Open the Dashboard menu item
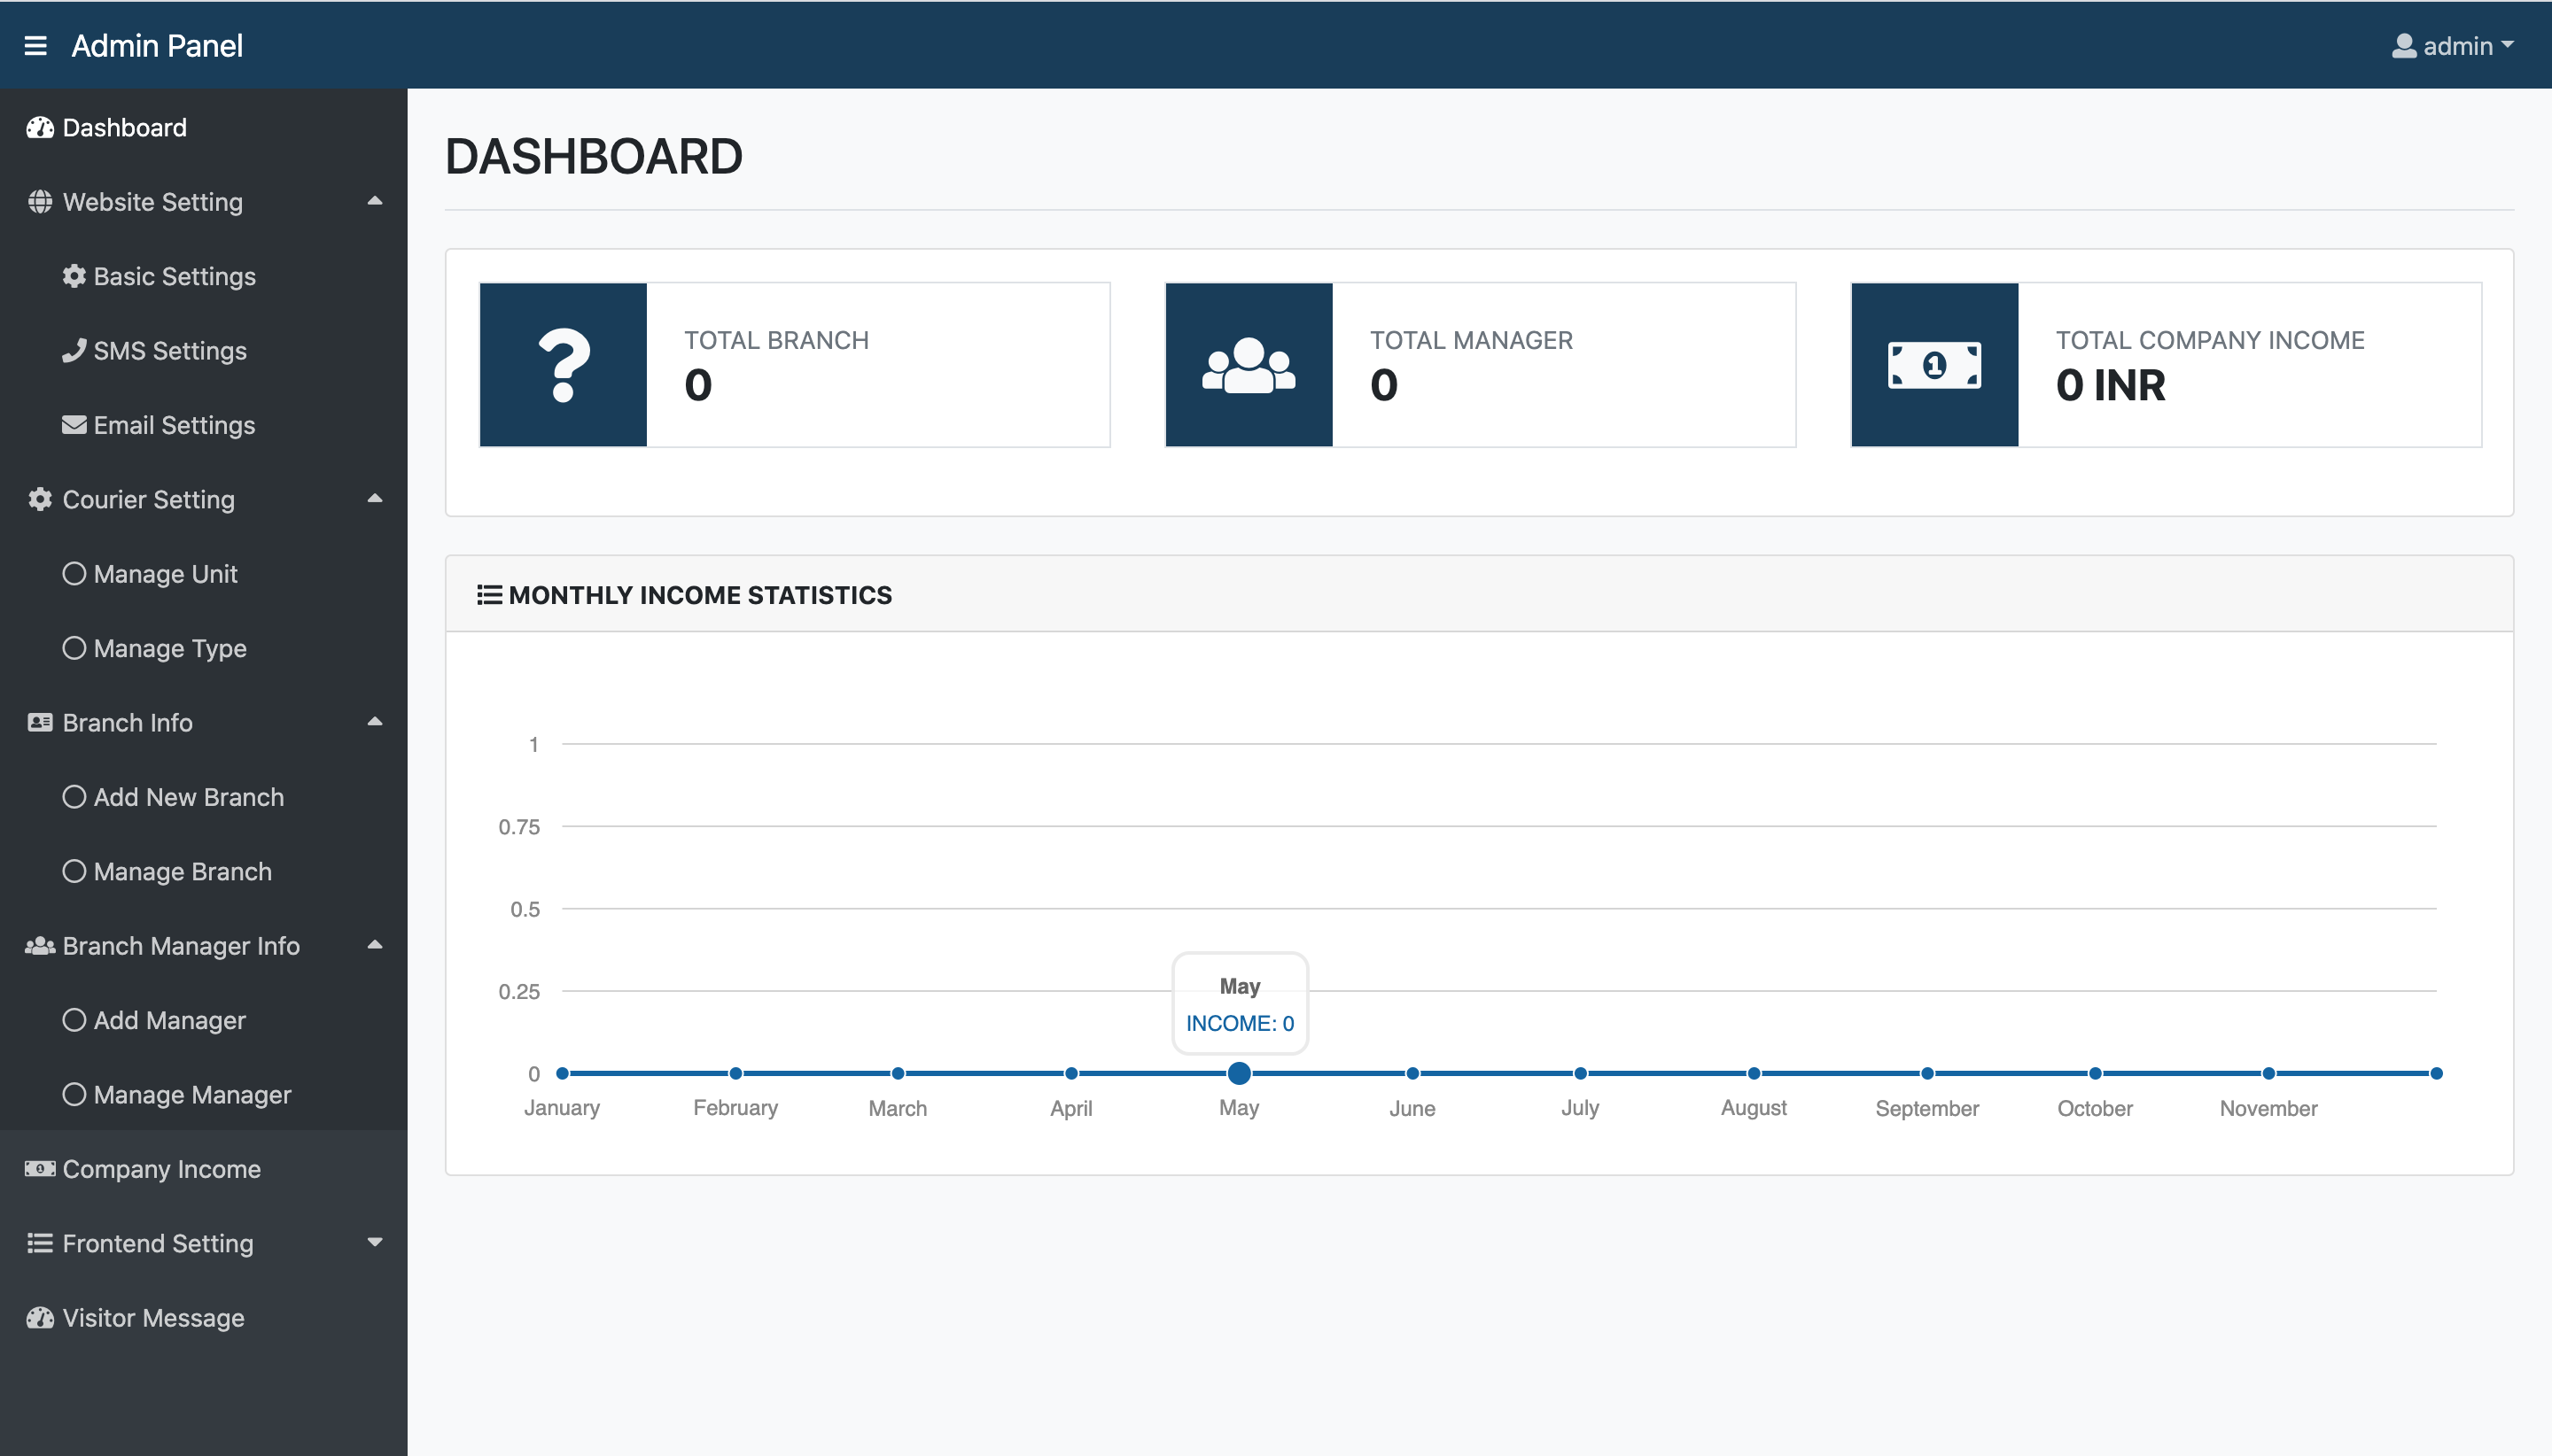The width and height of the screenshot is (2552, 1456). click(x=124, y=128)
